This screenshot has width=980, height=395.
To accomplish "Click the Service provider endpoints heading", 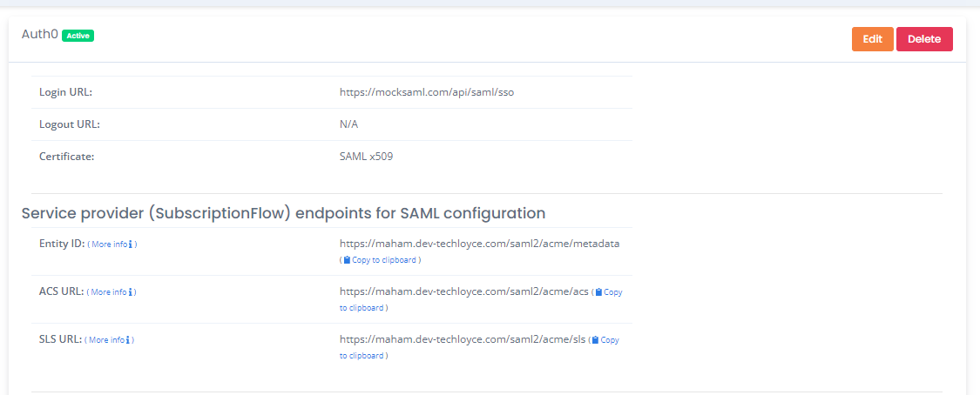I will pos(284,213).
